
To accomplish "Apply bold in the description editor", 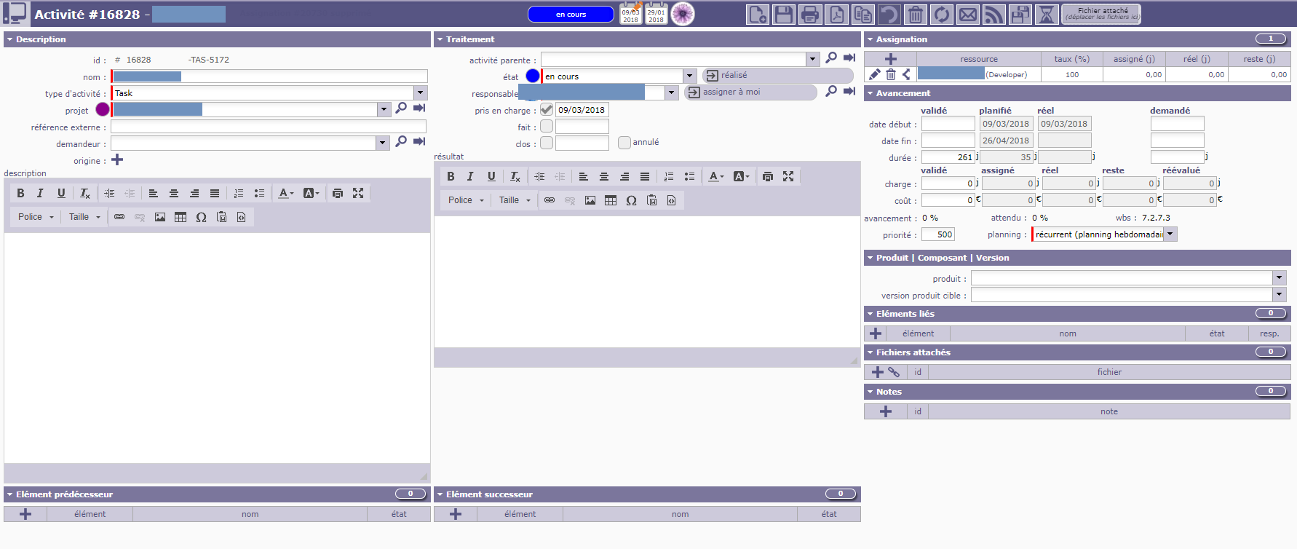I will (x=20, y=193).
